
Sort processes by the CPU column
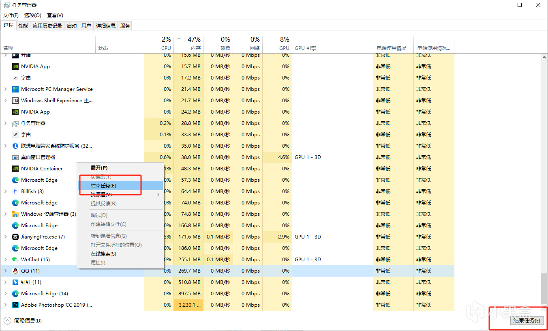point(159,44)
